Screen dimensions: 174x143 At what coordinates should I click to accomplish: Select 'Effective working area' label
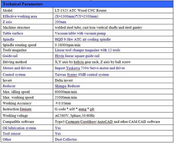tap(20, 16)
